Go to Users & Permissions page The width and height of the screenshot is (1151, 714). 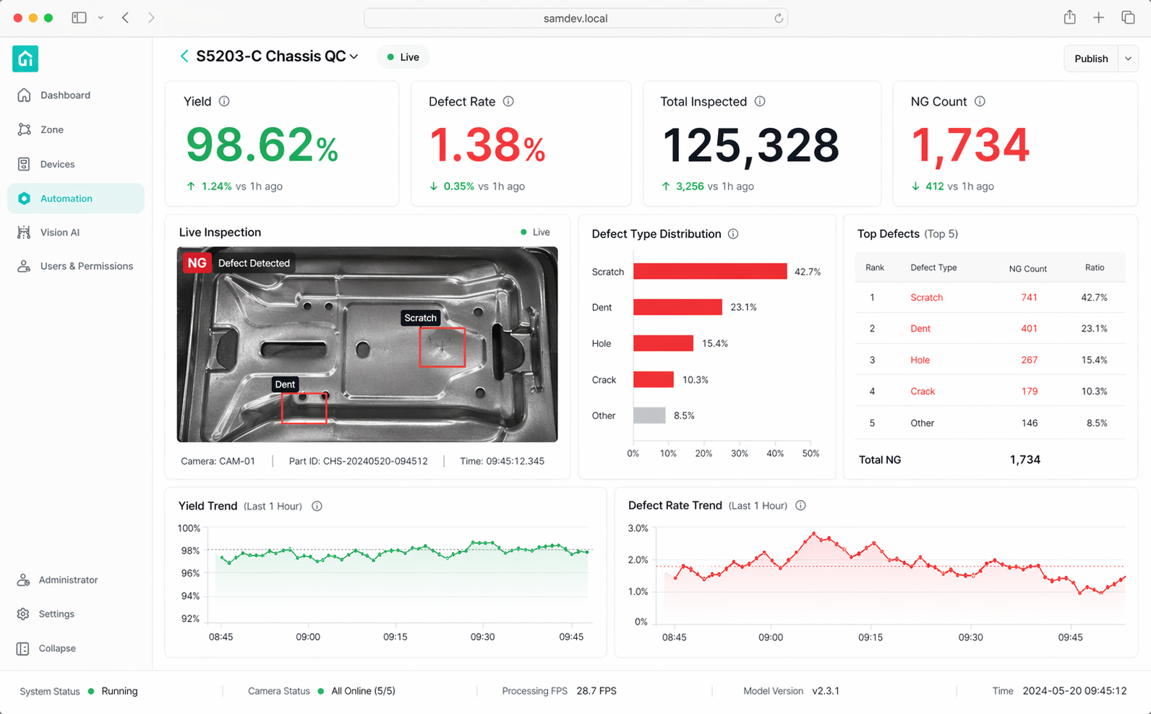(86, 266)
